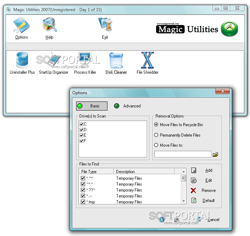
Task: Uncheck drive F: in scan list
Action: pyautogui.click(x=81, y=141)
